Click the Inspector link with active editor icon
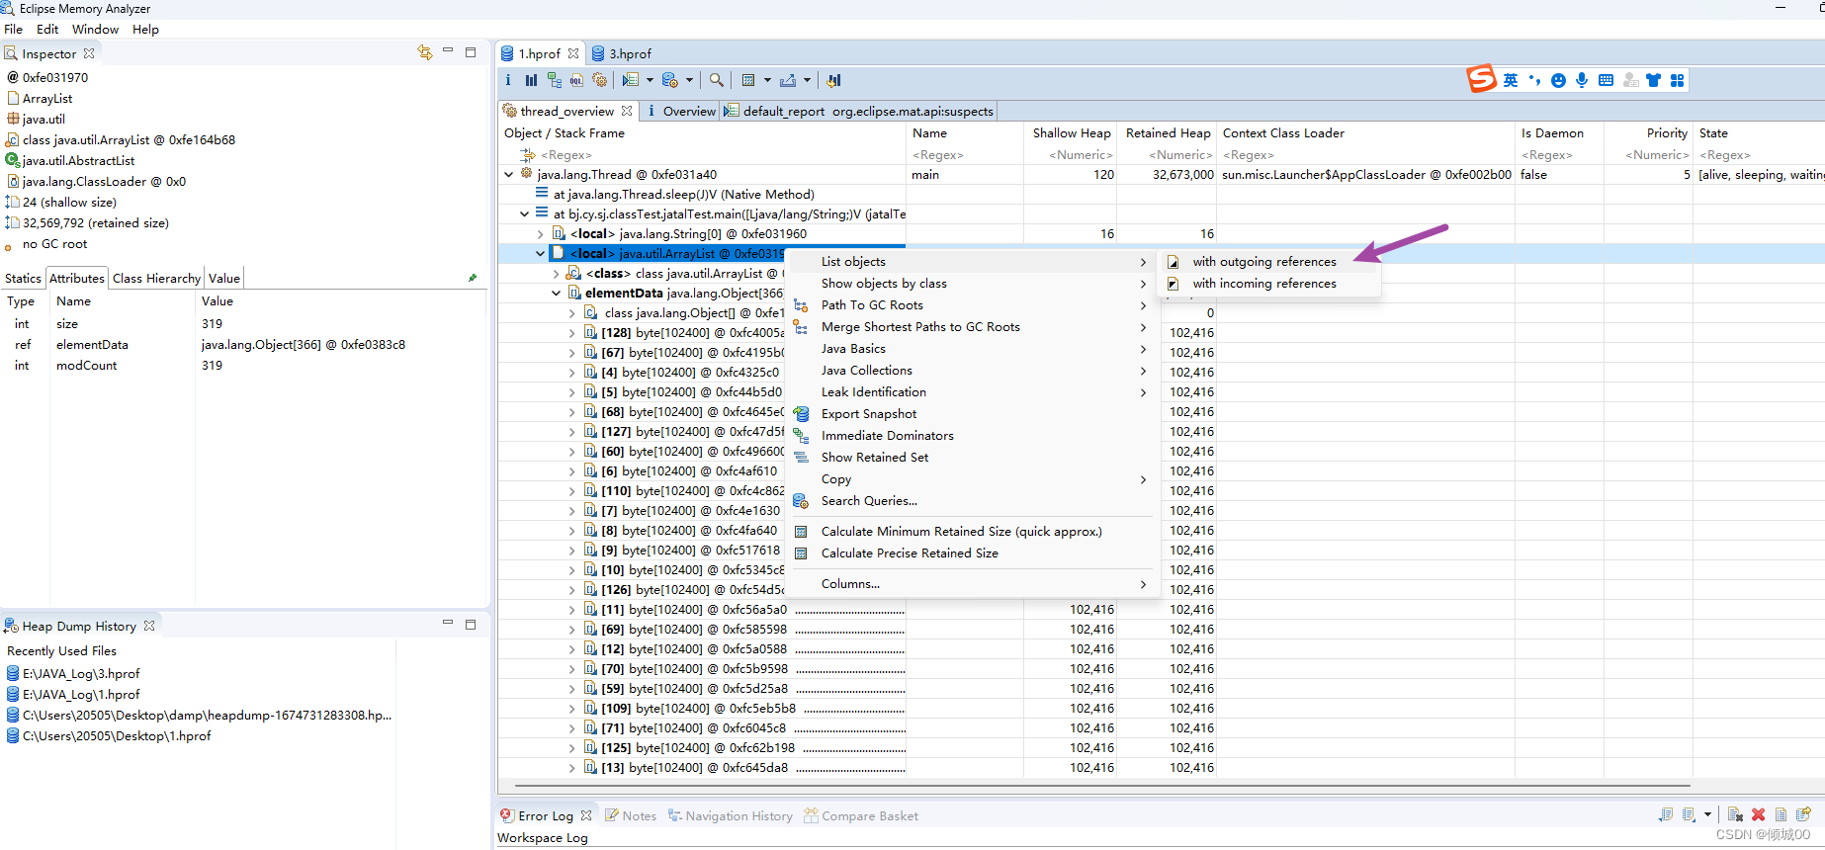 coord(425,52)
